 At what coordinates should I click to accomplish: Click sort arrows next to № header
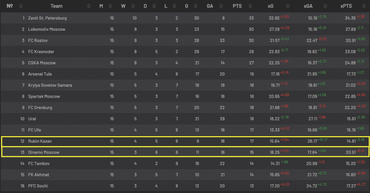click(21, 6)
